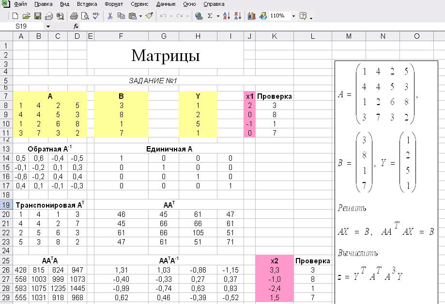Screen dimensions: 445x304
Task: Click the Permission/e-mail toolbar icon
Action: 49,16
